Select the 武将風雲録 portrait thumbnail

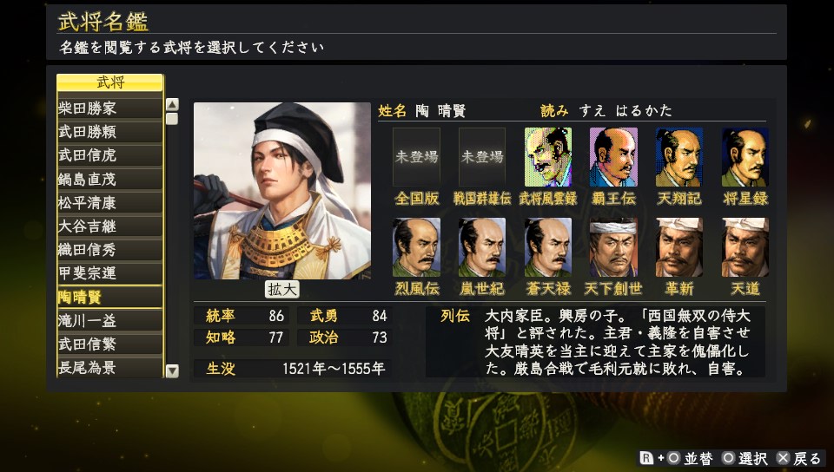(548, 157)
